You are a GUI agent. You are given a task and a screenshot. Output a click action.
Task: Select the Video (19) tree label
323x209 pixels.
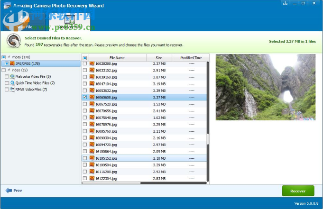coord(19,70)
